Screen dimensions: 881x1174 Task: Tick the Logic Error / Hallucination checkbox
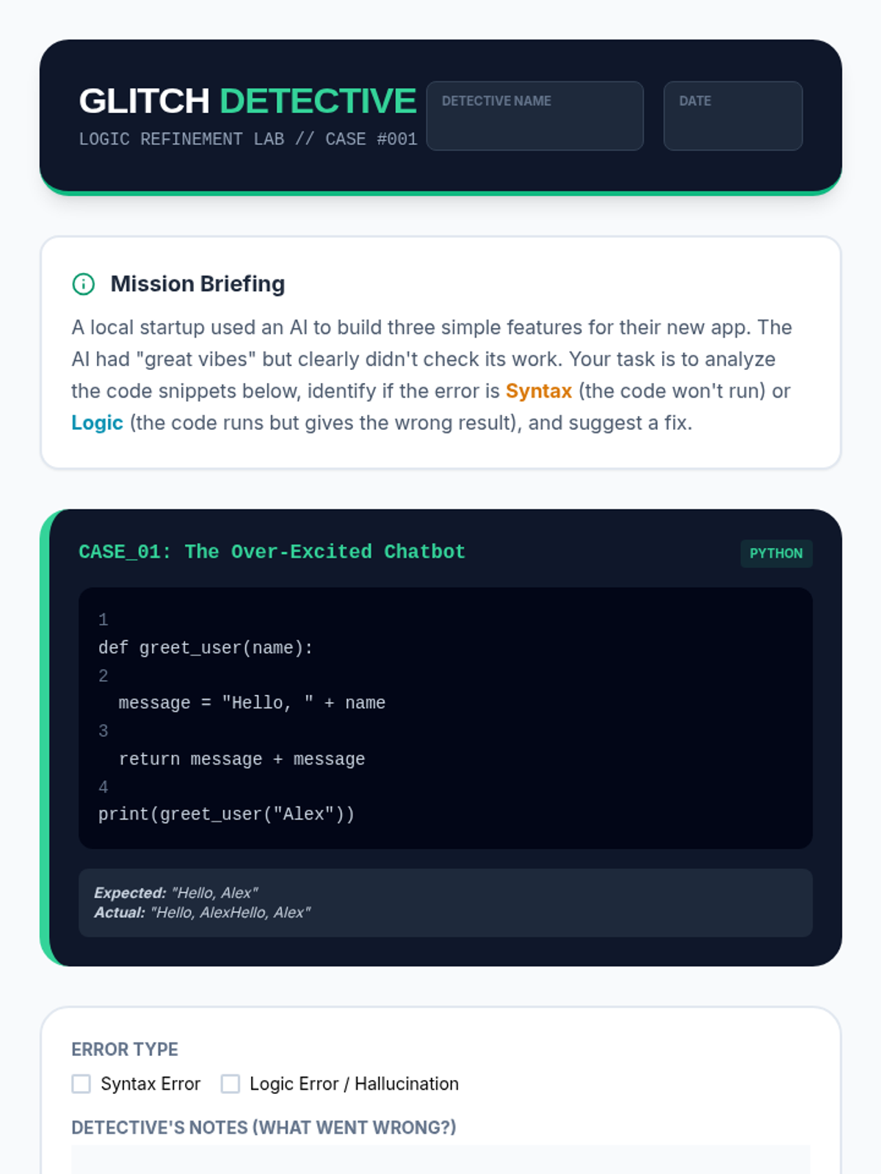coord(231,1084)
